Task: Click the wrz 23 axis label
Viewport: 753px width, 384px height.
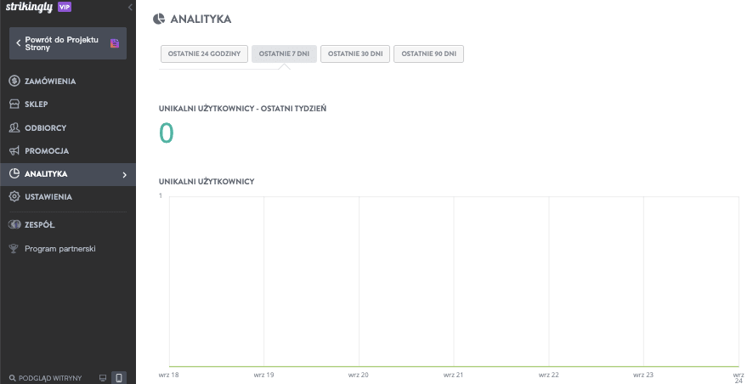Action: tap(643, 375)
